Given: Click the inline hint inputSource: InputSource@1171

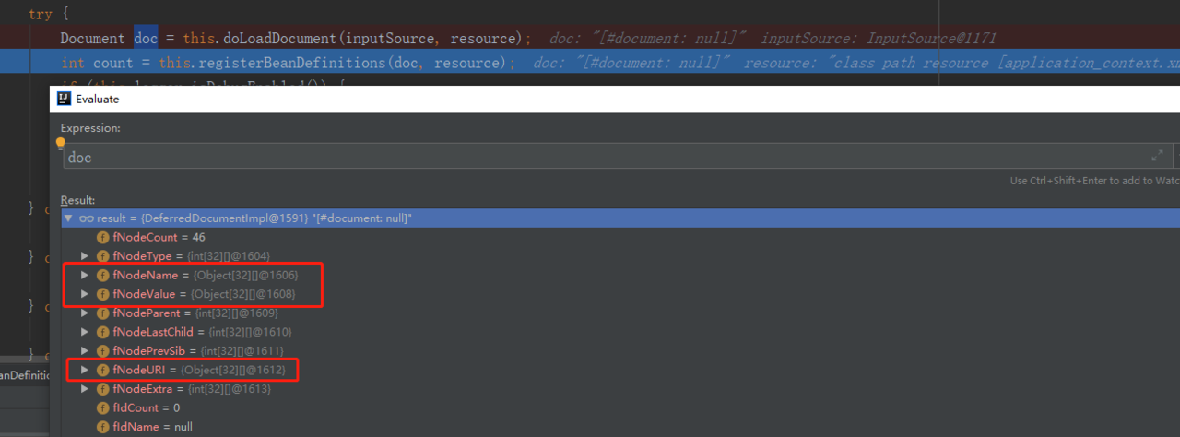Looking at the screenshot, I should point(879,38).
